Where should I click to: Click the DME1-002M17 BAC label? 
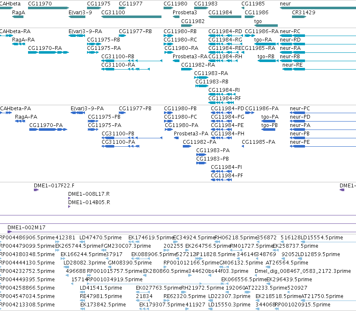pyautogui.click(x=26, y=228)
